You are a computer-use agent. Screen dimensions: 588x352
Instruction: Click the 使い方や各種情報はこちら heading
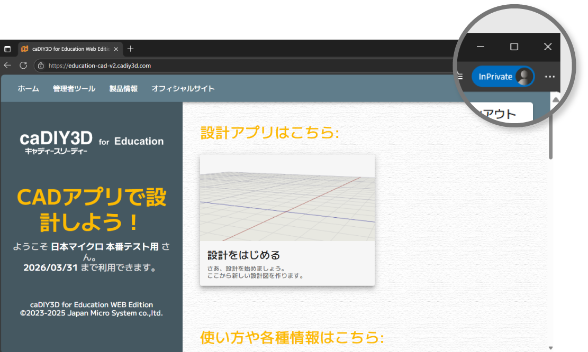pyautogui.click(x=292, y=337)
